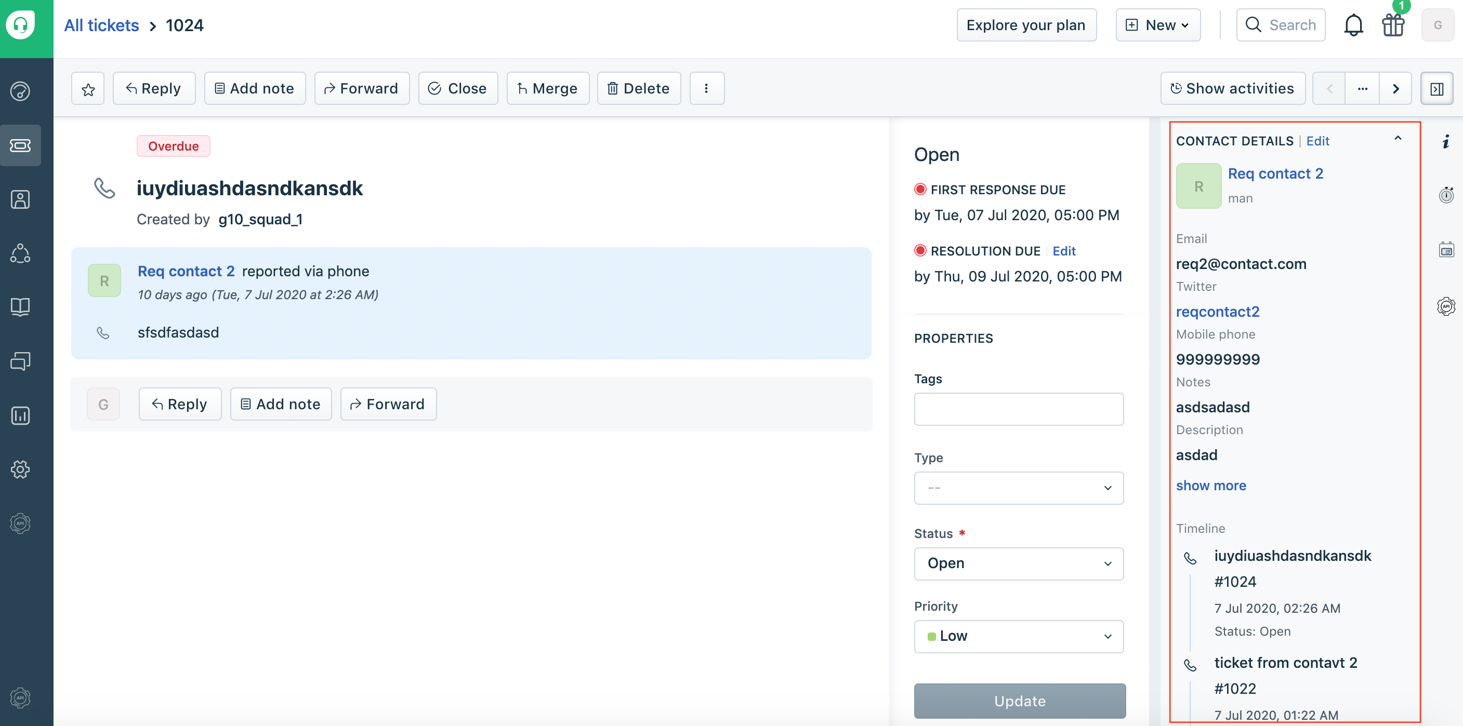Open the time tracker stopwatch icon
The image size is (1463, 726).
pos(1446,195)
